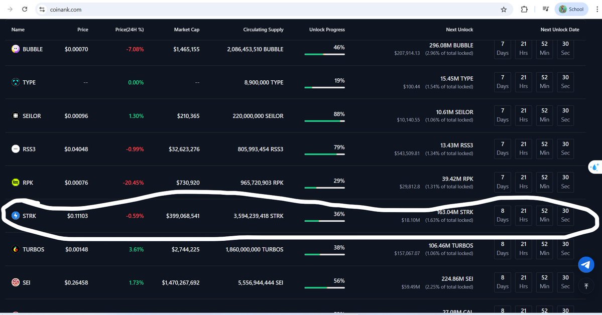The height and width of the screenshot is (315, 602).
Task: Click next unlock 39.42M RPK
Action: [x=457, y=179]
